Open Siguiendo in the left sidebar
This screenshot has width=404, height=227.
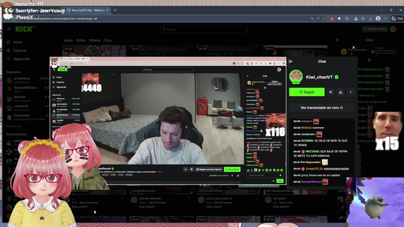point(21,59)
